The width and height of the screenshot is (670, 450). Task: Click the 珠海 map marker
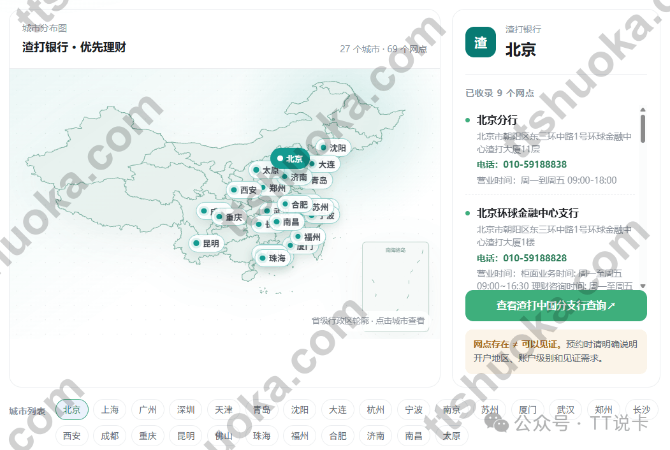click(273, 258)
